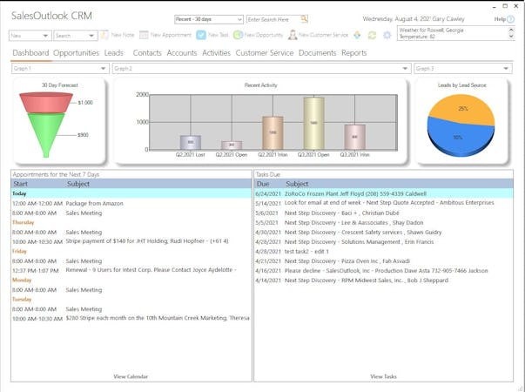
Task: Go to the Reports tab
Action: 353,53
